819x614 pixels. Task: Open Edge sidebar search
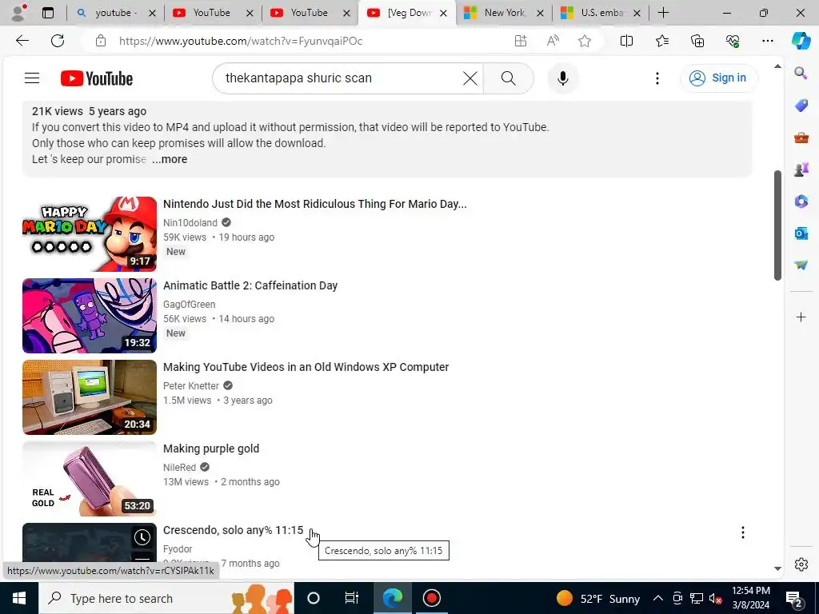pos(801,73)
